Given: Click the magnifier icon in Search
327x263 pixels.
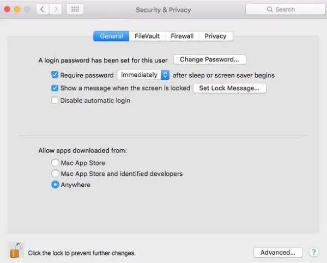Looking at the screenshot, I should 270,9.
